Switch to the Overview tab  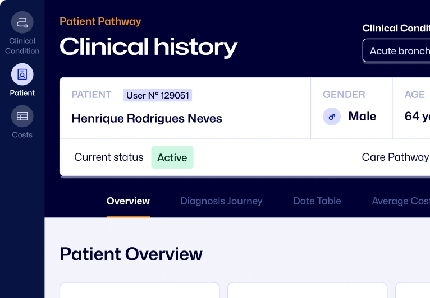coord(128,201)
